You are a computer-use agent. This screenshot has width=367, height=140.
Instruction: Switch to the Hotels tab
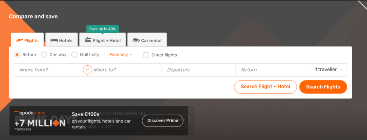click(62, 40)
